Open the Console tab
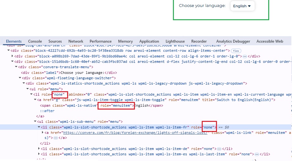This screenshot has width=292, height=161. point(35,41)
